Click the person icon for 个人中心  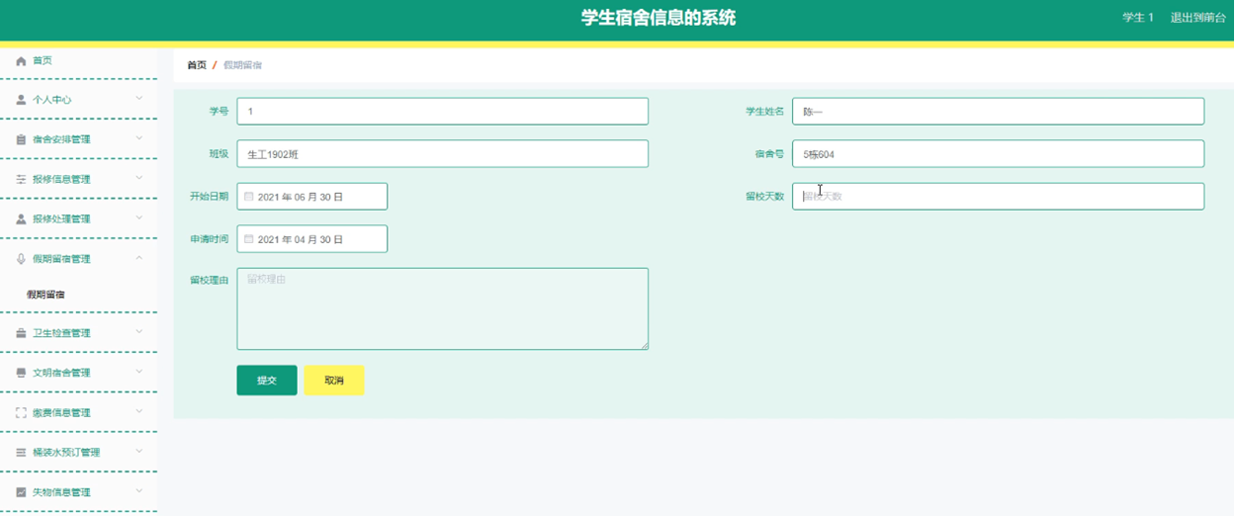(x=21, y=100)
